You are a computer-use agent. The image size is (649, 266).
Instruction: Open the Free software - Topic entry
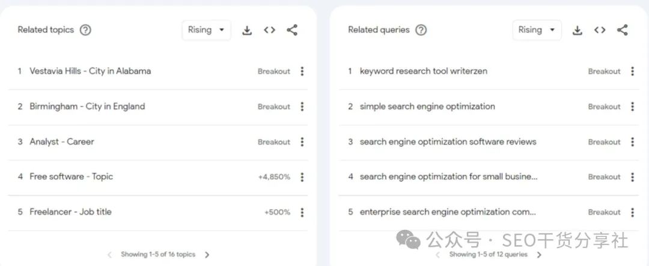click(x=71, y=177)
